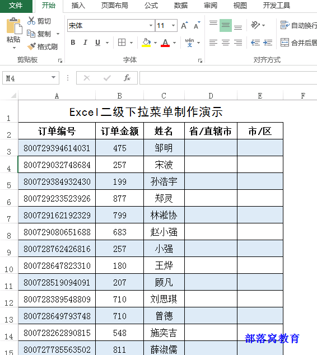Increase font size with large A icon
Image resolution: width=317 pixels, height=355 pixels.
(184, 25)
